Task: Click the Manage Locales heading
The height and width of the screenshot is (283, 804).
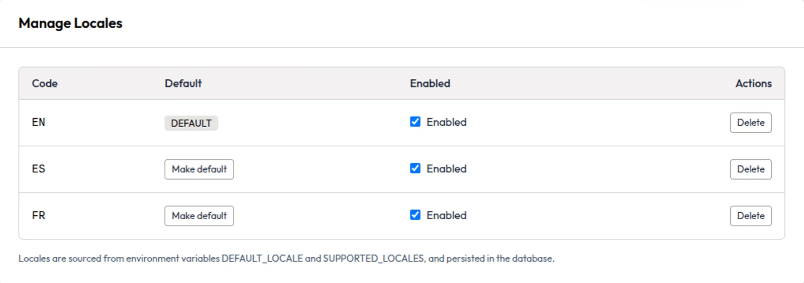Action: 70,23
